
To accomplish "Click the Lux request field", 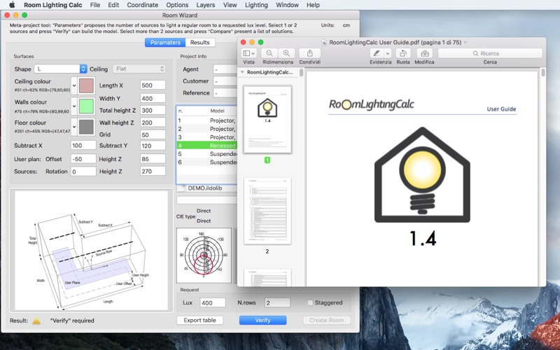I will click(x=213, y=302).
